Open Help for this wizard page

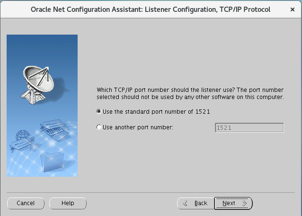pos(68,203)
